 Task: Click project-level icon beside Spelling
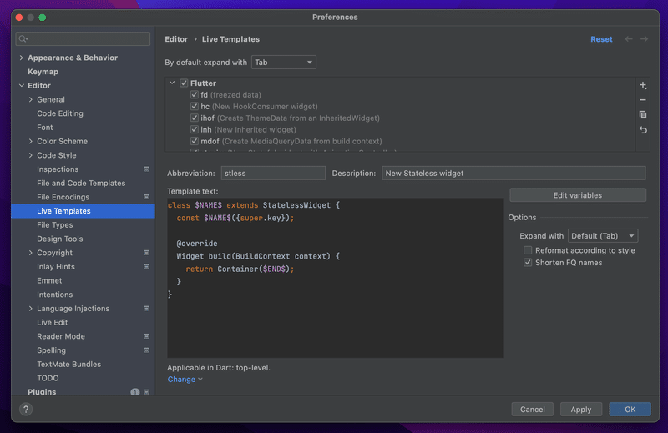click(x=146, y=350)
